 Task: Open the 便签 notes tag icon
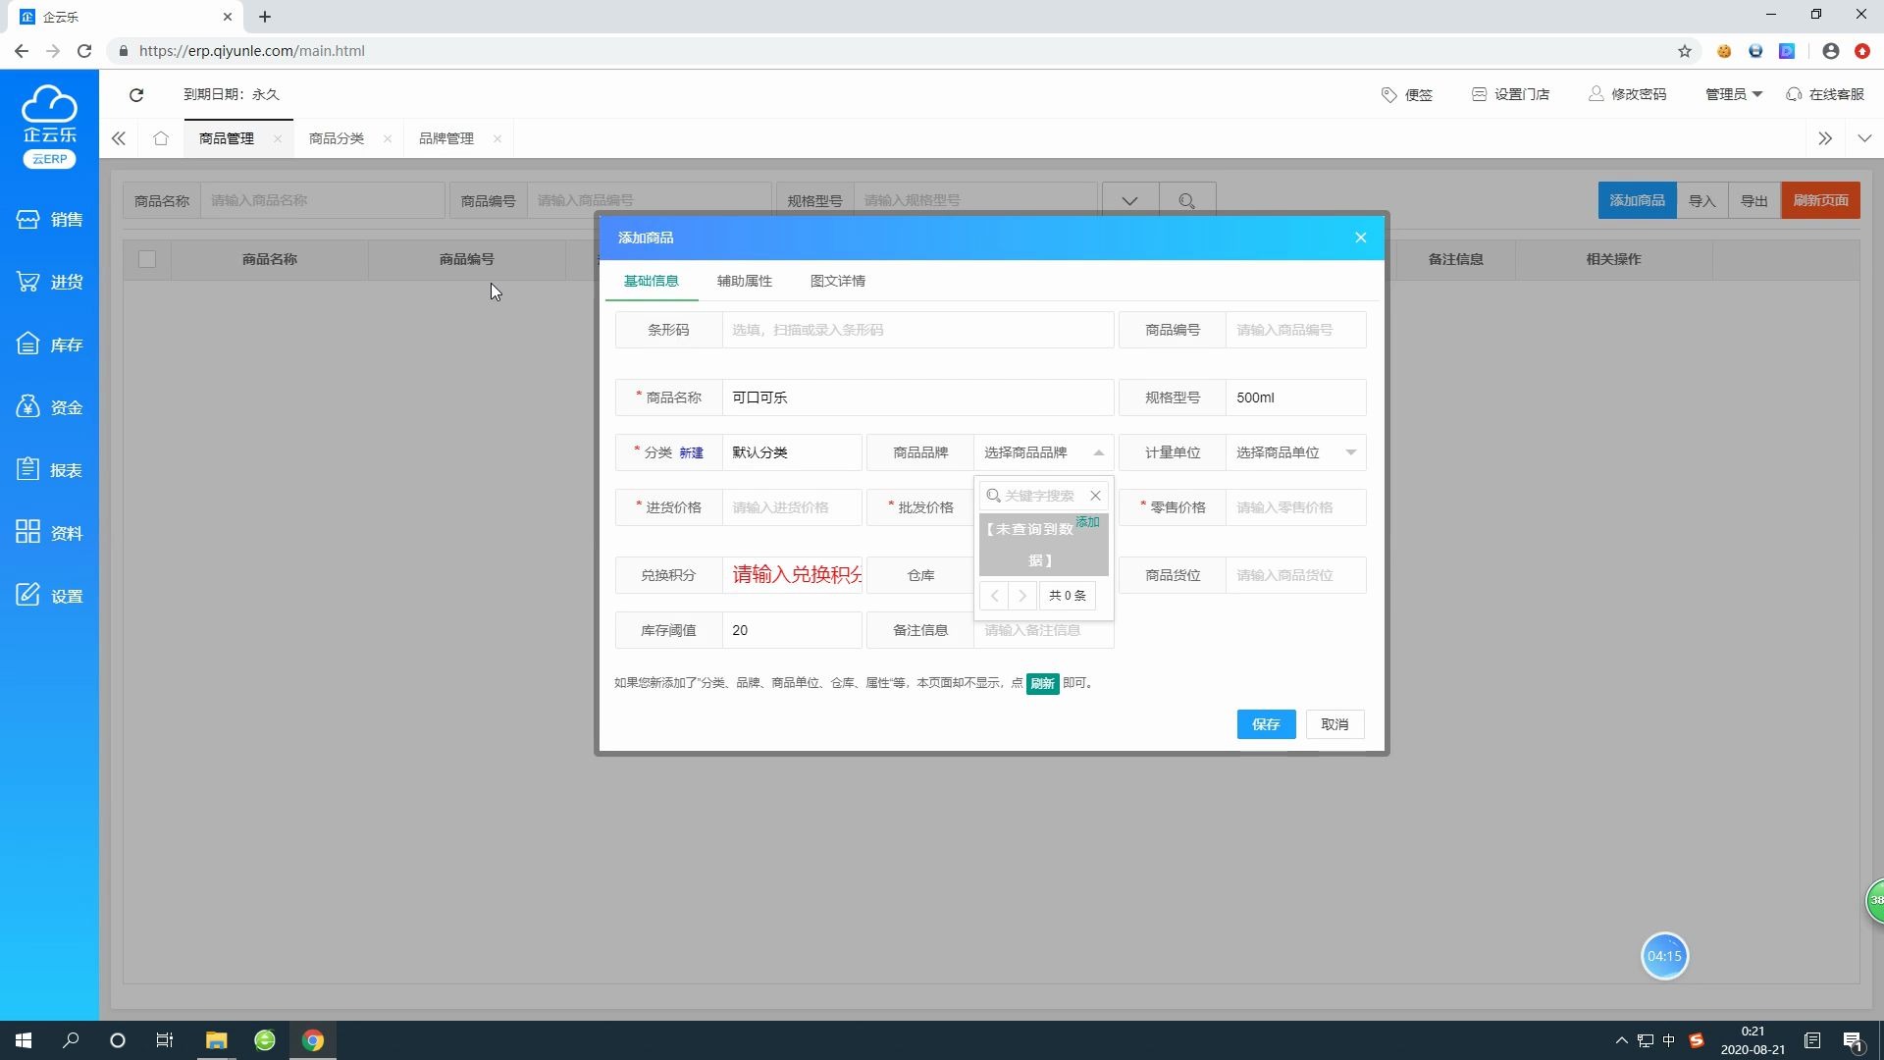coord(1407,94)
